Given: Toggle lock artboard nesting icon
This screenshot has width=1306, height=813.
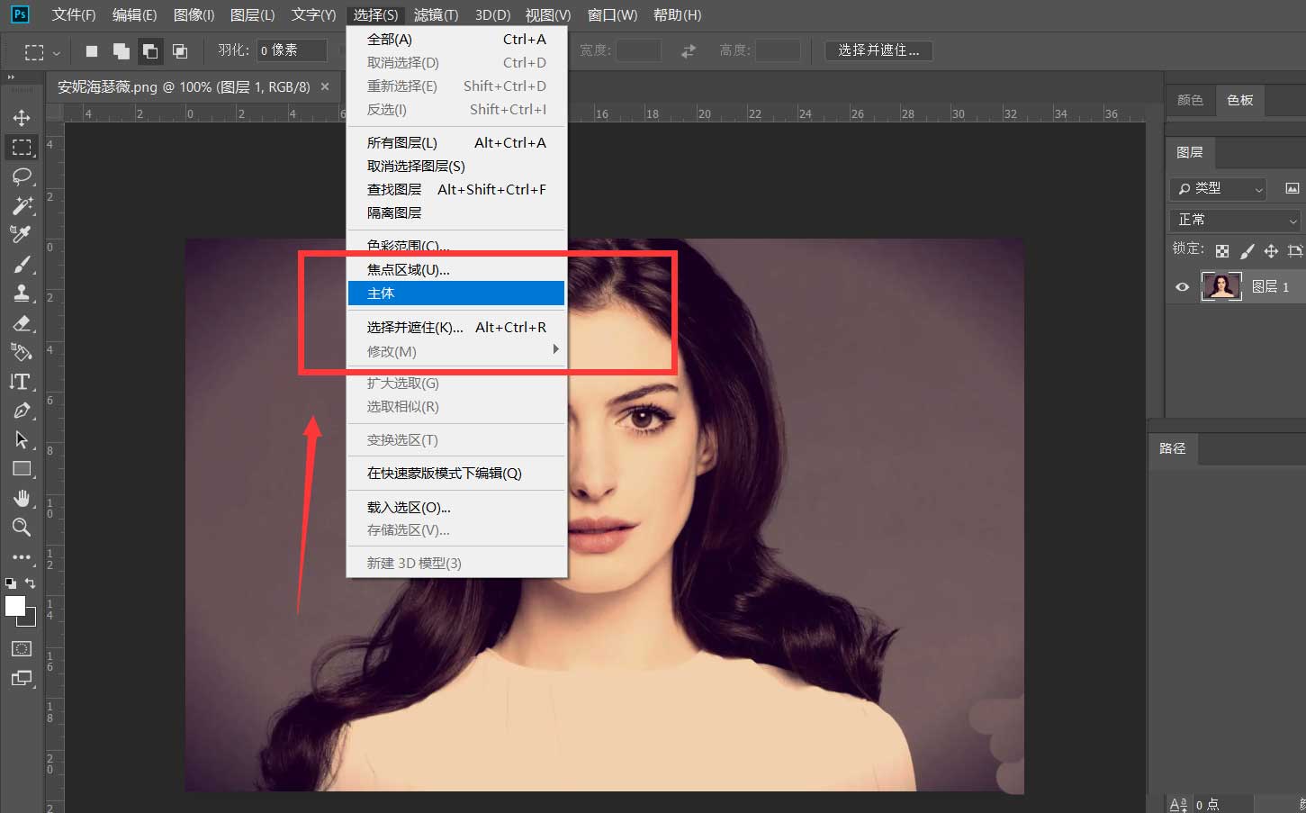Looking at the screenshot, I should 1295,251.
